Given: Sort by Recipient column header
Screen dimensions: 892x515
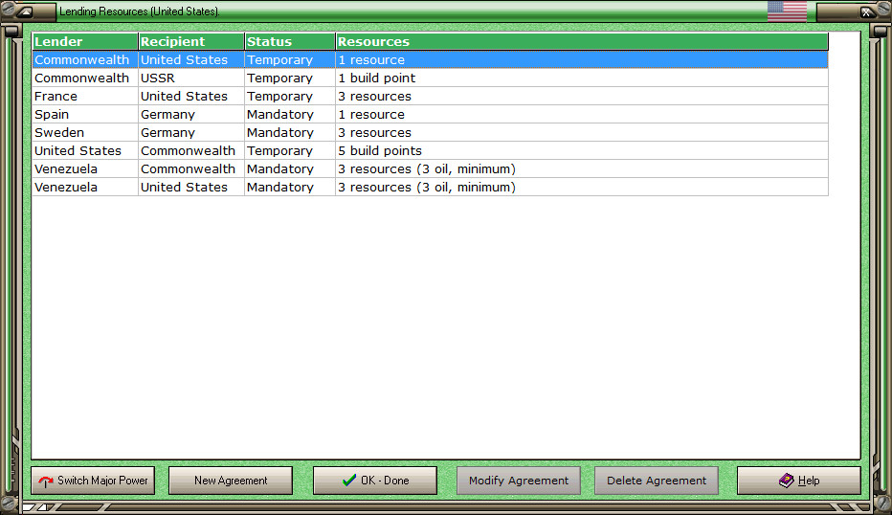Looking at the screenshot, I should click(191, 41).
